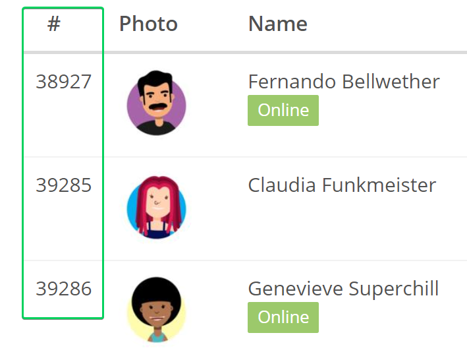This screenshot has width=467, height=362.
Task: Sort by the # column header
Action: point(54,24)
